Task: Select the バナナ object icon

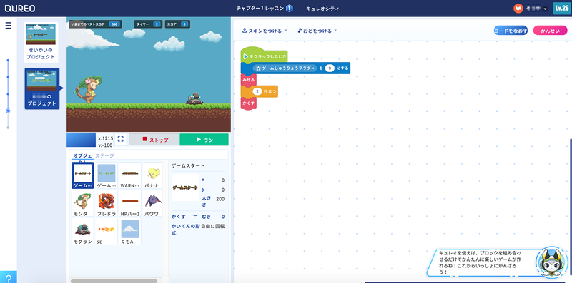Action: (152, 175)
